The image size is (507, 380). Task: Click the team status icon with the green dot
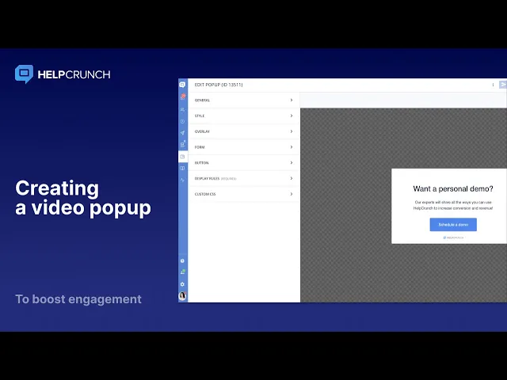(x=183, y=272)
